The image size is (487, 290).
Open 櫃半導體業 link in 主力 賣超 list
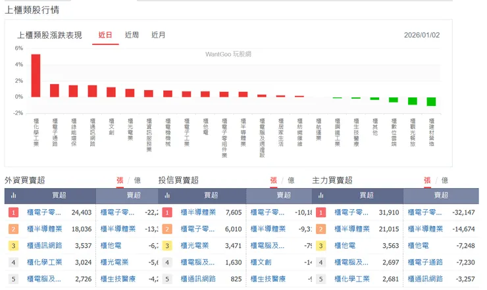[425, 229]
